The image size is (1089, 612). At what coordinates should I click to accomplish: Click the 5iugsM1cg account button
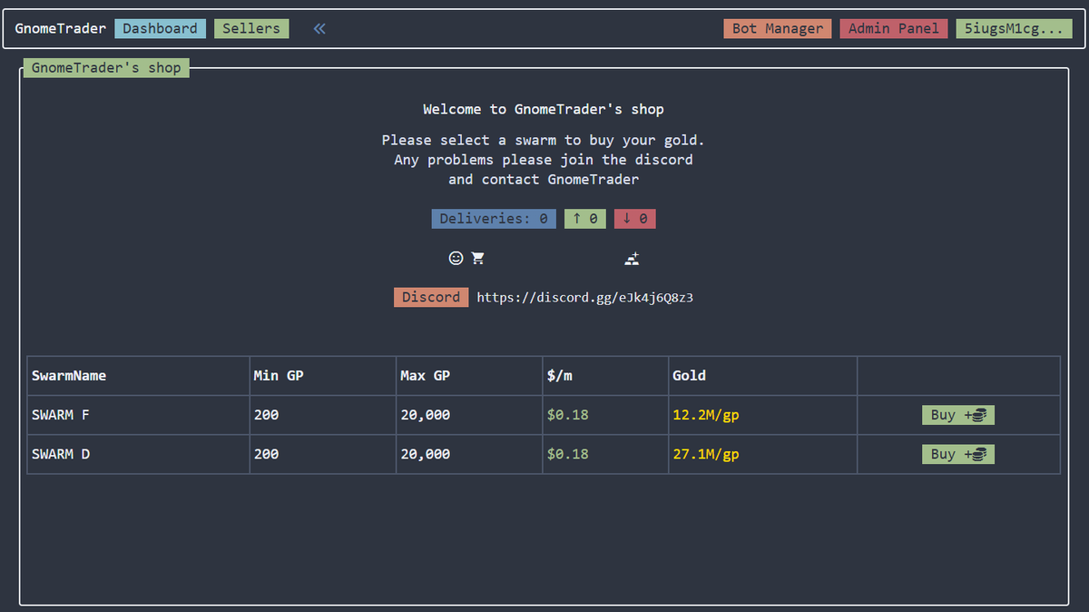[x=1014, y=28]
